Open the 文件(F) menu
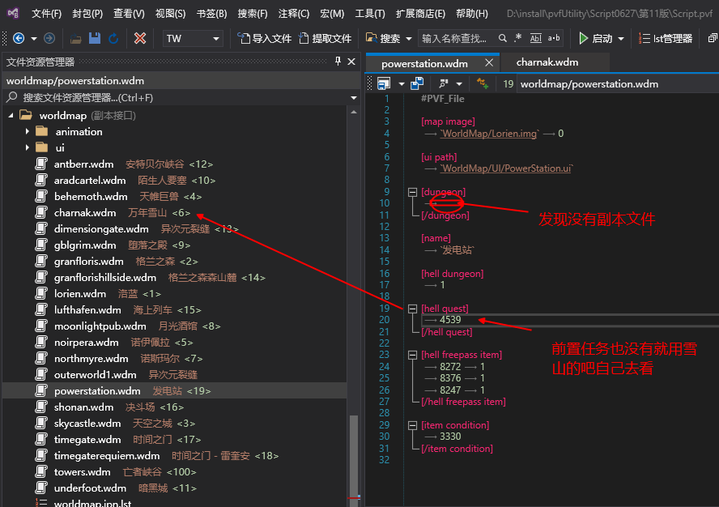Viewport: 719px width, 507px height. click(x=46, y=14)
